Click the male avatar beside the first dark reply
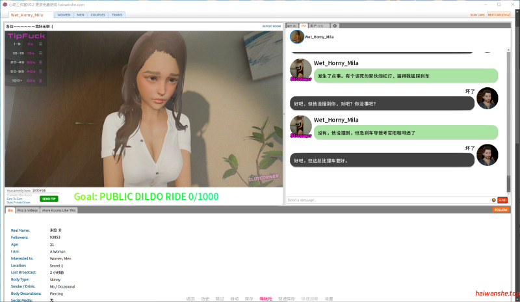 (487, 98)
